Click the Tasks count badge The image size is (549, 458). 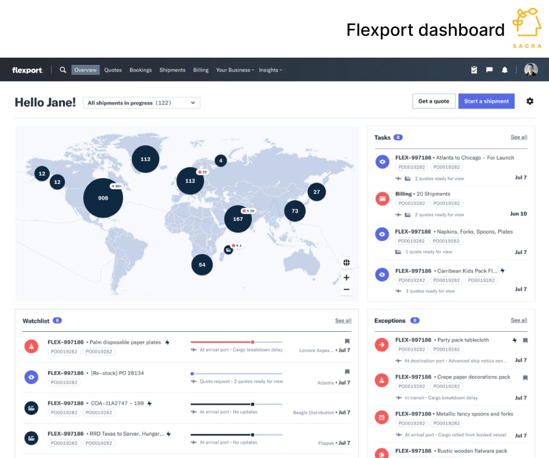coord(398,137)
